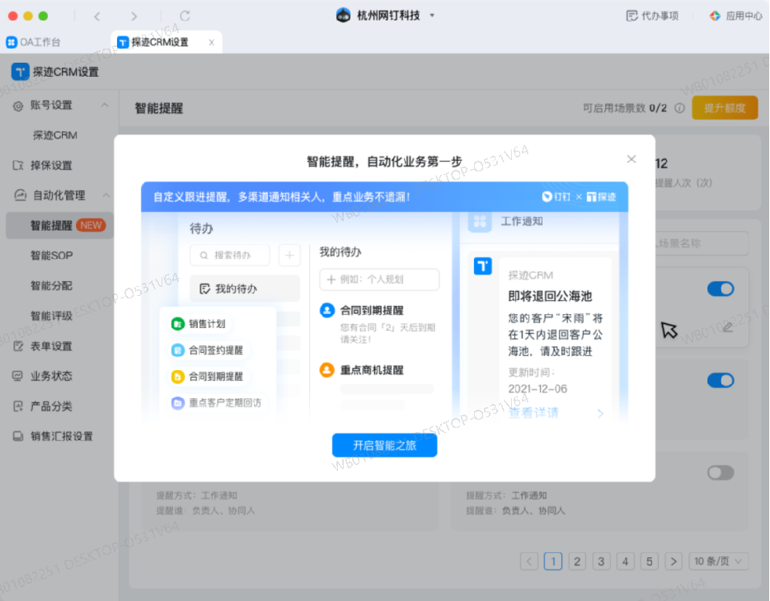Close the 探迹CRM设置 tab
Screen dimensions: 770x601
(212, 42)
